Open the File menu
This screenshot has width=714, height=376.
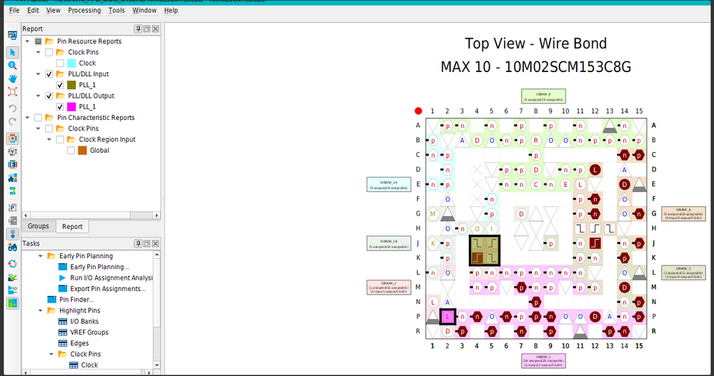(14, 10)
